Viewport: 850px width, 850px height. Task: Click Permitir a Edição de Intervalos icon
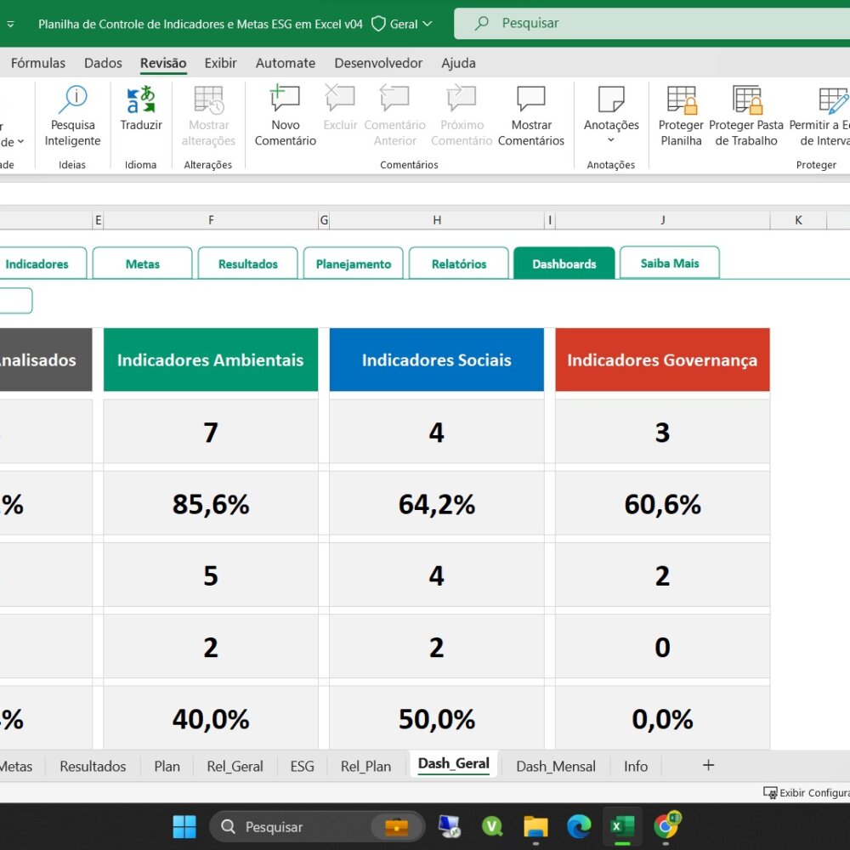[x=833, y=100]
